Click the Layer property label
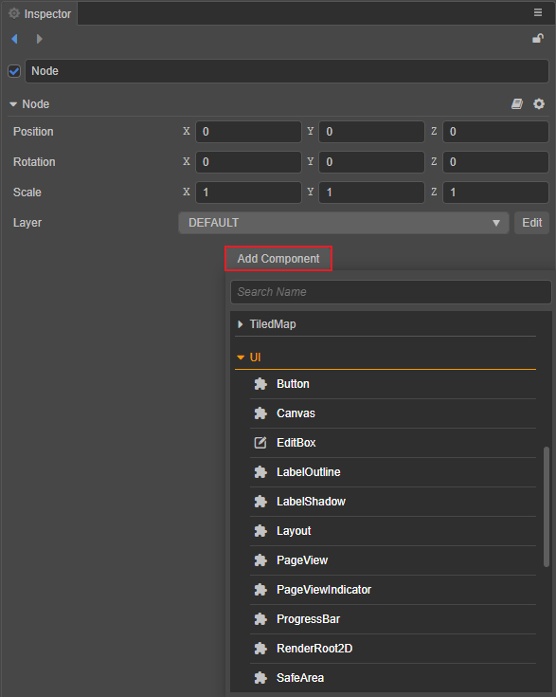556x697 pixels. coord(27,223)
